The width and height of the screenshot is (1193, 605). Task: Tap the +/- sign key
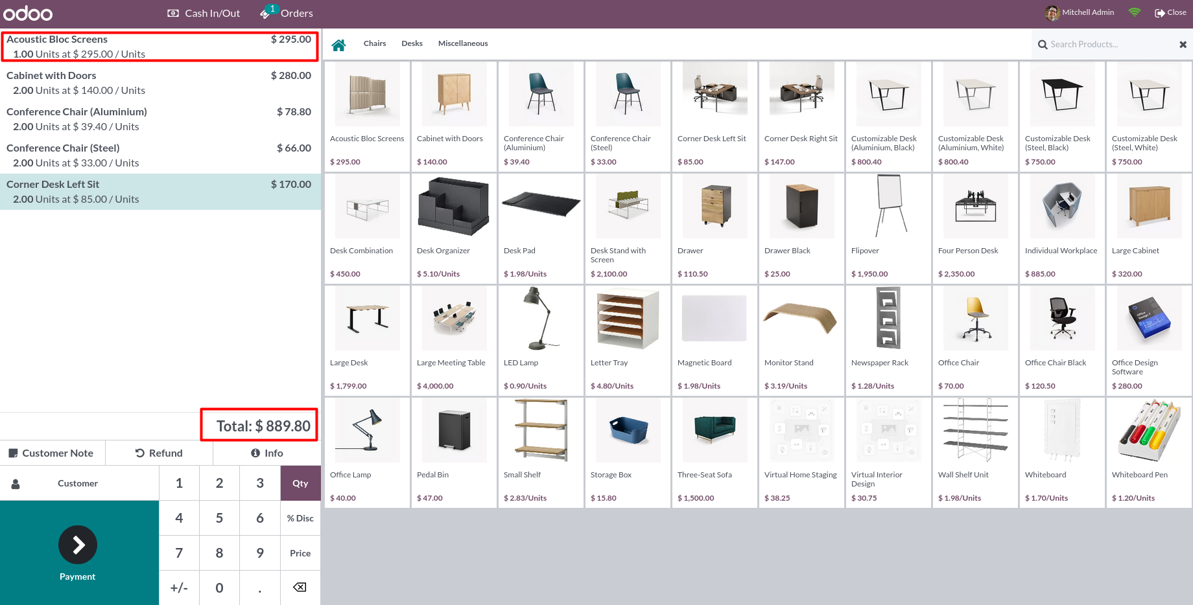(x=179, y=588)
